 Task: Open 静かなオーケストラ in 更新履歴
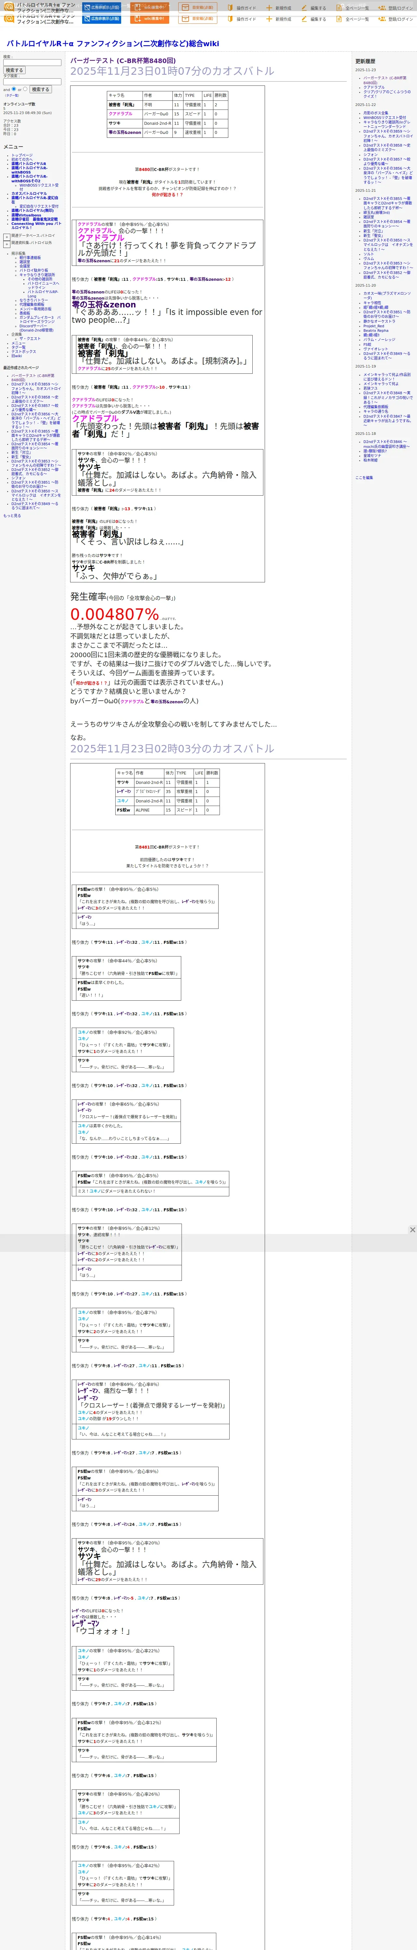379,321
